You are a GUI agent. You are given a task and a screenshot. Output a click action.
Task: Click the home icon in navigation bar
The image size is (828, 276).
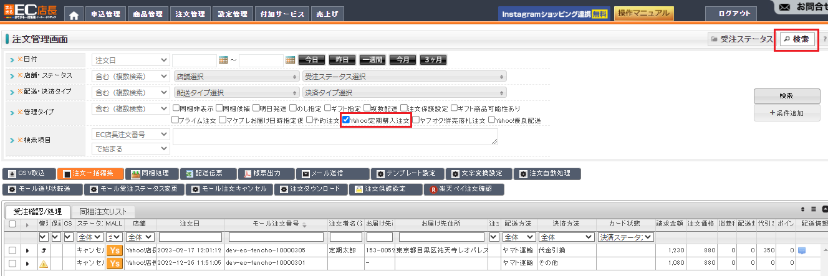pyautogui.click(x=74, y=14)
